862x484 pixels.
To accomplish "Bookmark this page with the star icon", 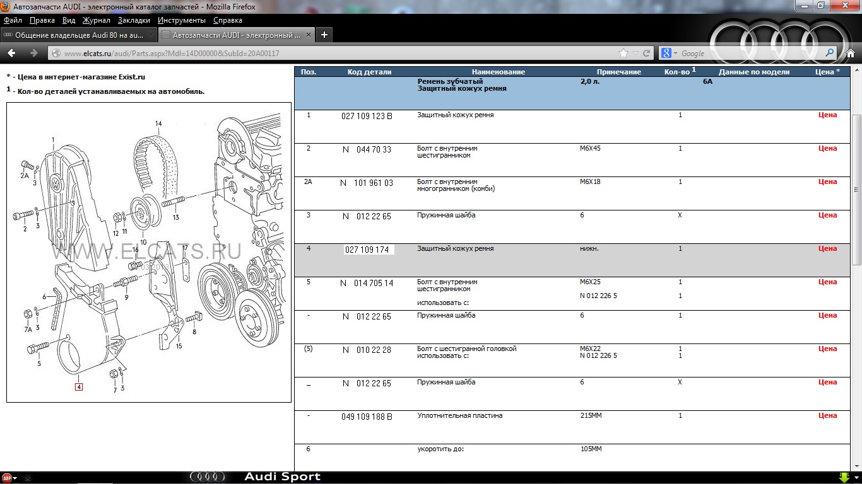I will click(624, 53).
